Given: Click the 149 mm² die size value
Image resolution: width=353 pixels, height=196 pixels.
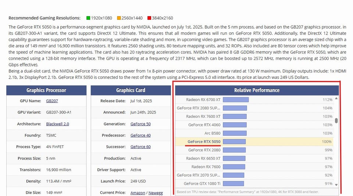Looking at the screenshot, I should [54, 193].
